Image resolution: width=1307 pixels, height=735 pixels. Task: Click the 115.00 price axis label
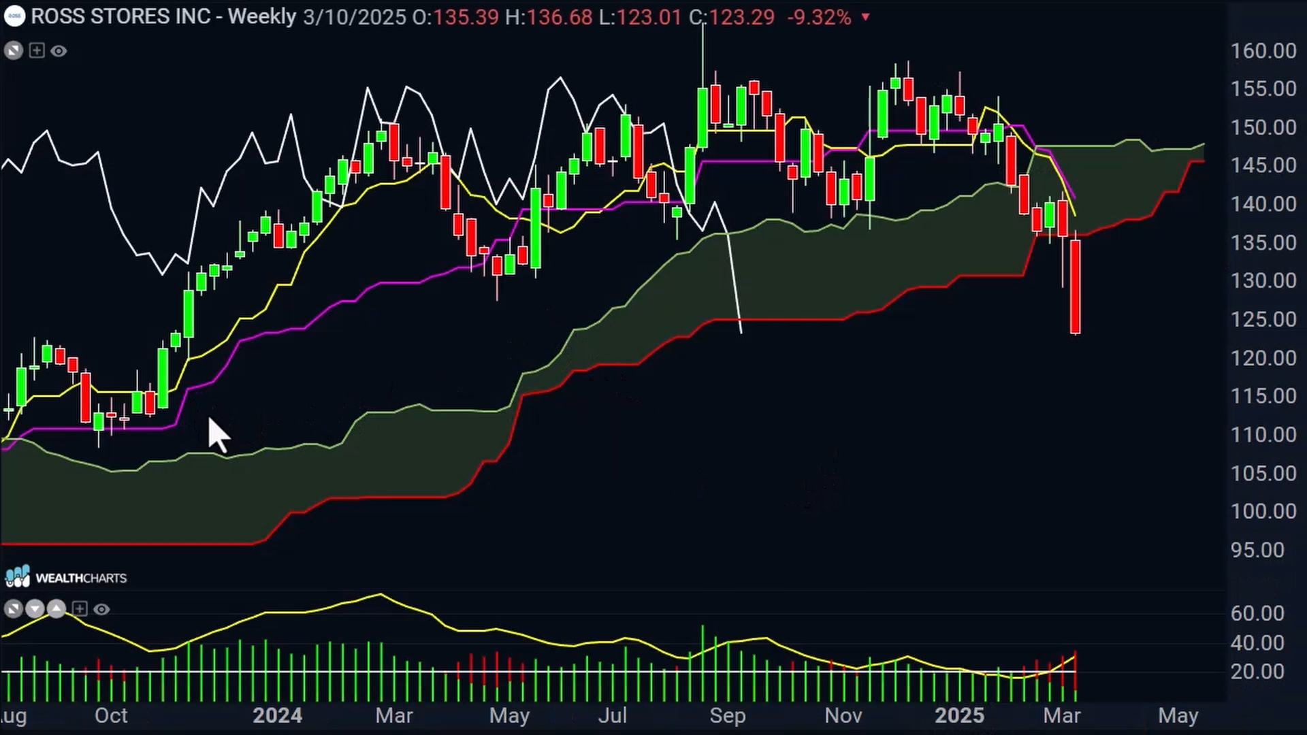click(x=1263, y=396)
